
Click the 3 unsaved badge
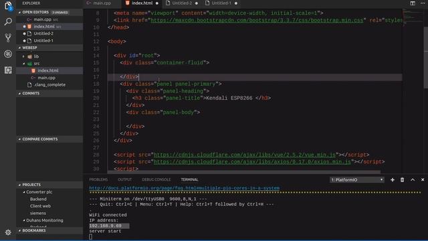(60, 13)
